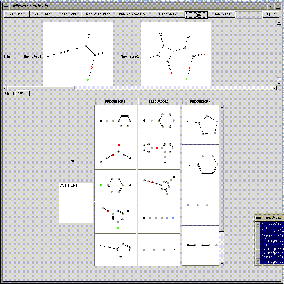Select the para-chlorophenyl precursor in PRECURSOR1
The width and height of the screenshot is (284, 284).
tap(115, 185)
